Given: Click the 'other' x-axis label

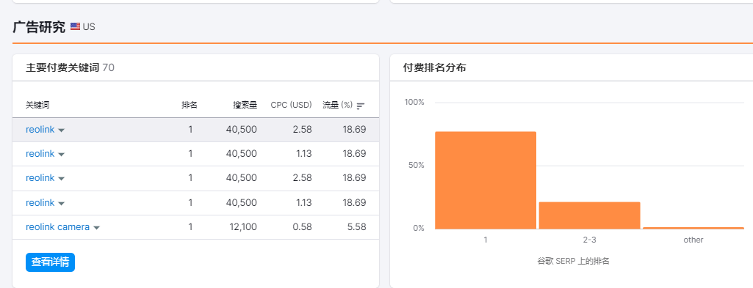Looking at the screenshot, I should 693,240.
